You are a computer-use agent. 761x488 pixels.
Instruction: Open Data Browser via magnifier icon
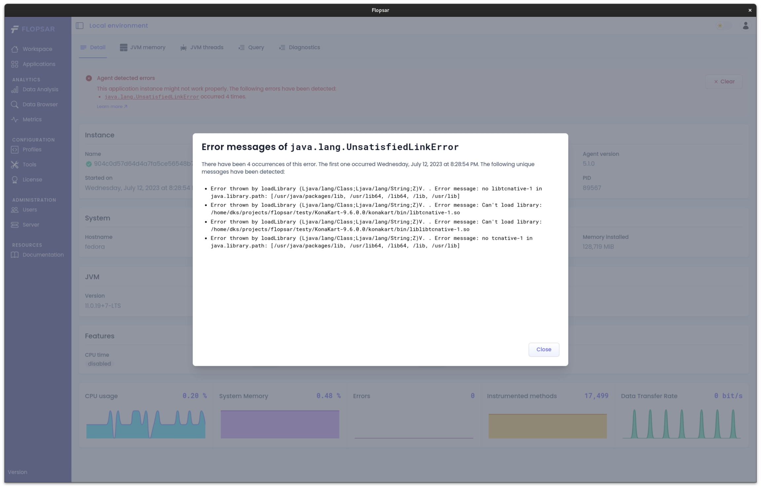click(15, 105)
